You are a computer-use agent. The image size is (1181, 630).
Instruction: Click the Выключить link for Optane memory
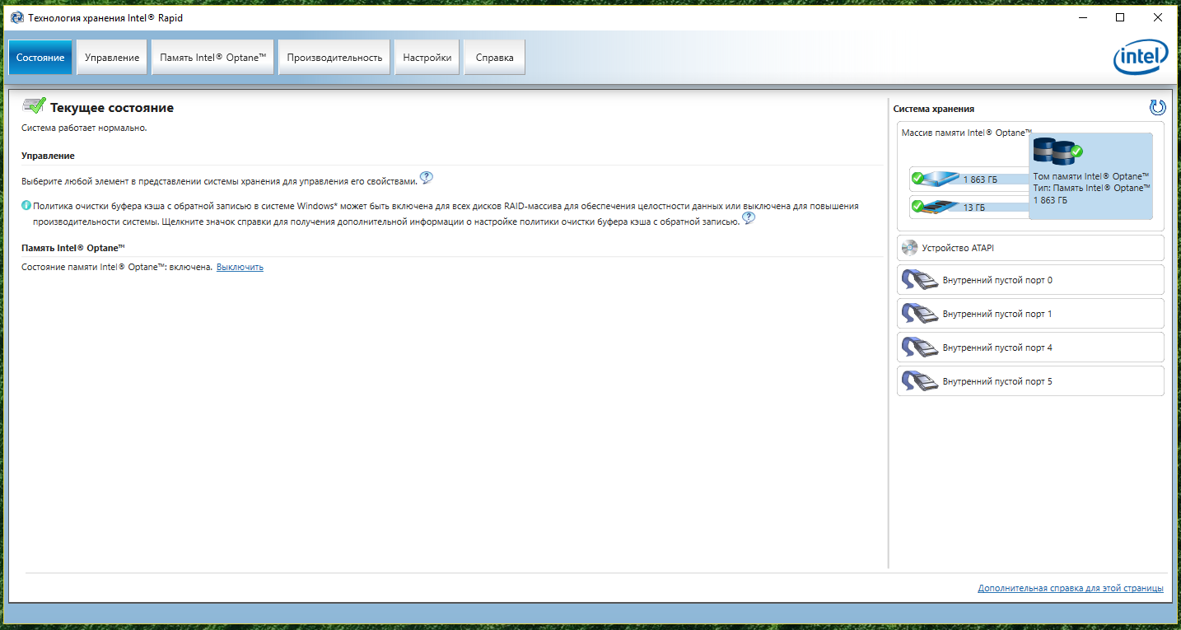click(240, 267)
